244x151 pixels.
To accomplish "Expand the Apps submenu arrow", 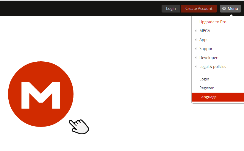I will [x=195, y=40].
